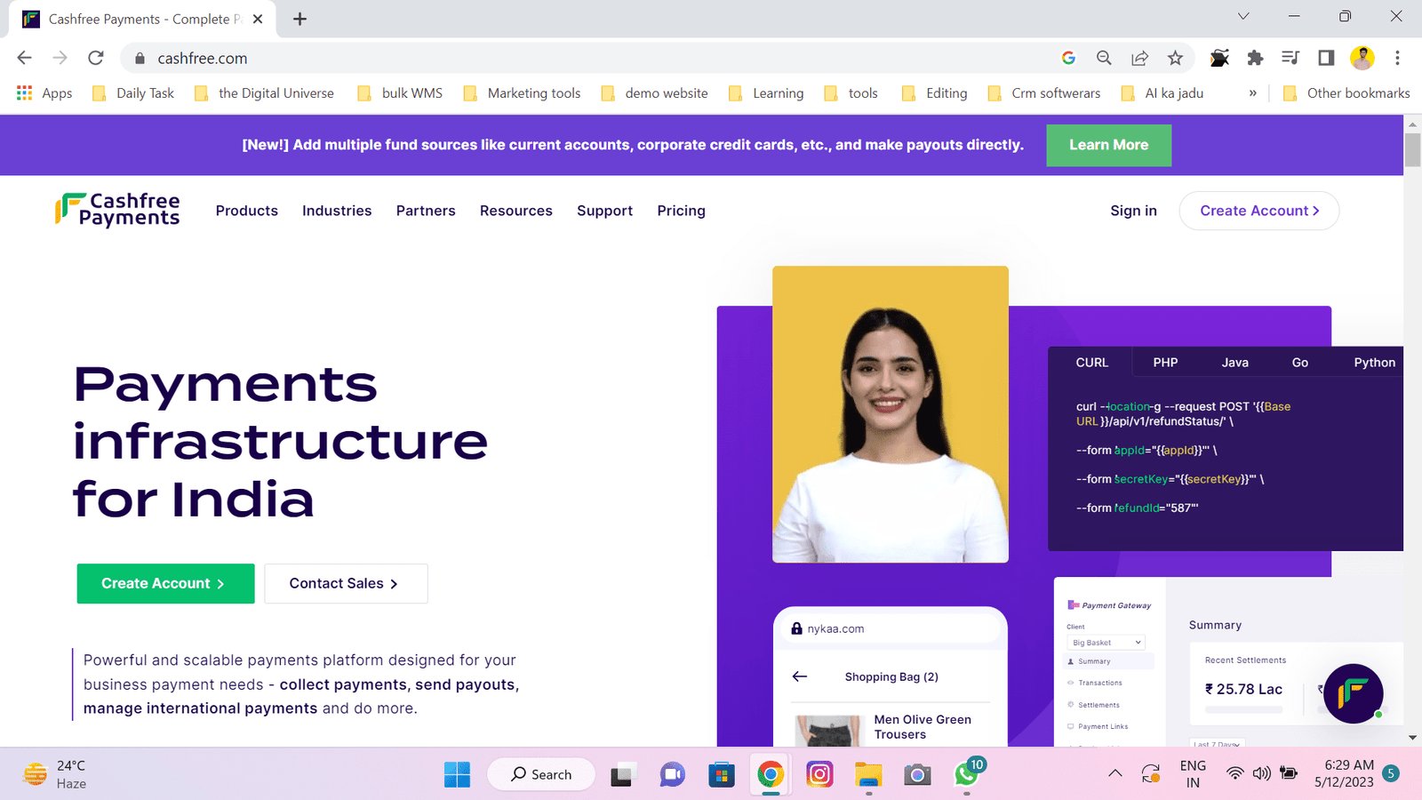Click the share page icon

click(1139, 58)
